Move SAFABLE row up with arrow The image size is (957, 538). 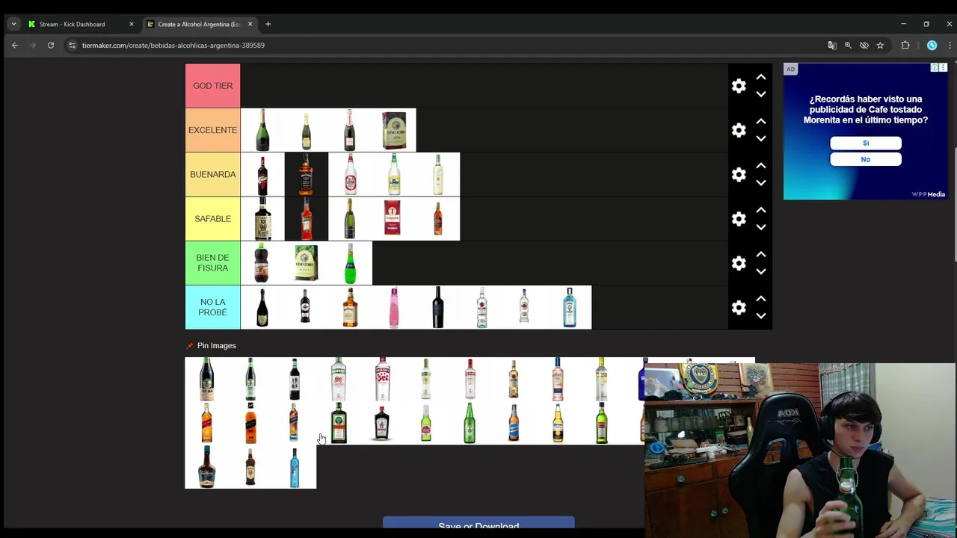pos(760,210)
